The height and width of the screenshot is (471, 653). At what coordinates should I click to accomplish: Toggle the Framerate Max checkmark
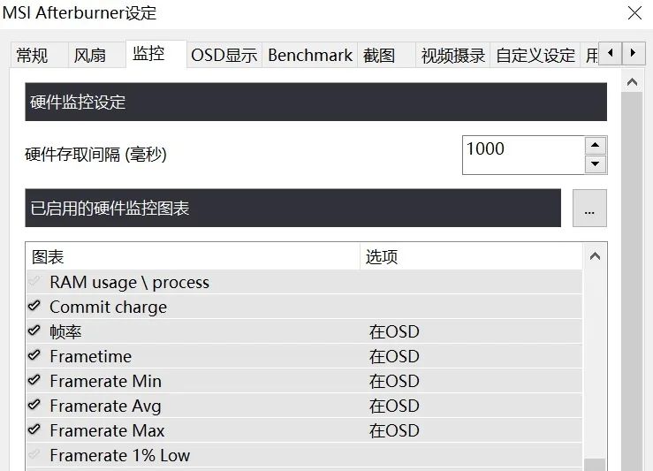(x=34, y=430)
